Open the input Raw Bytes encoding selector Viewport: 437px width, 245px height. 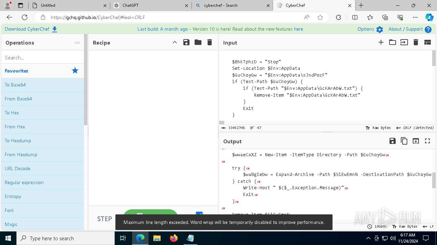pos(378,128)
